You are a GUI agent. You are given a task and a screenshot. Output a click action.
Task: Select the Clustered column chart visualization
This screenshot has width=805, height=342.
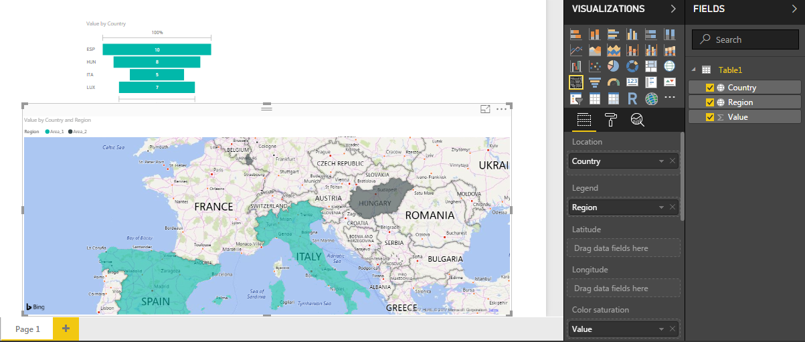point(632,33)
